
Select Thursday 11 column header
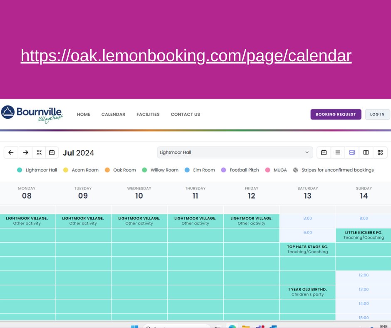pyautogui.click(x=195, y=193)
